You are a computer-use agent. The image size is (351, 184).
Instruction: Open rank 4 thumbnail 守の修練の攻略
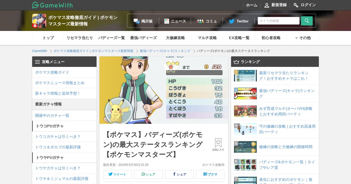(245, 129)
